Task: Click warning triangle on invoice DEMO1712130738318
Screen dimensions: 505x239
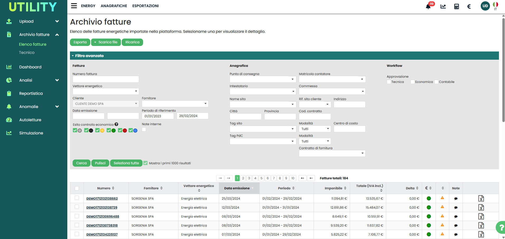Action: [x=442, y=225]
